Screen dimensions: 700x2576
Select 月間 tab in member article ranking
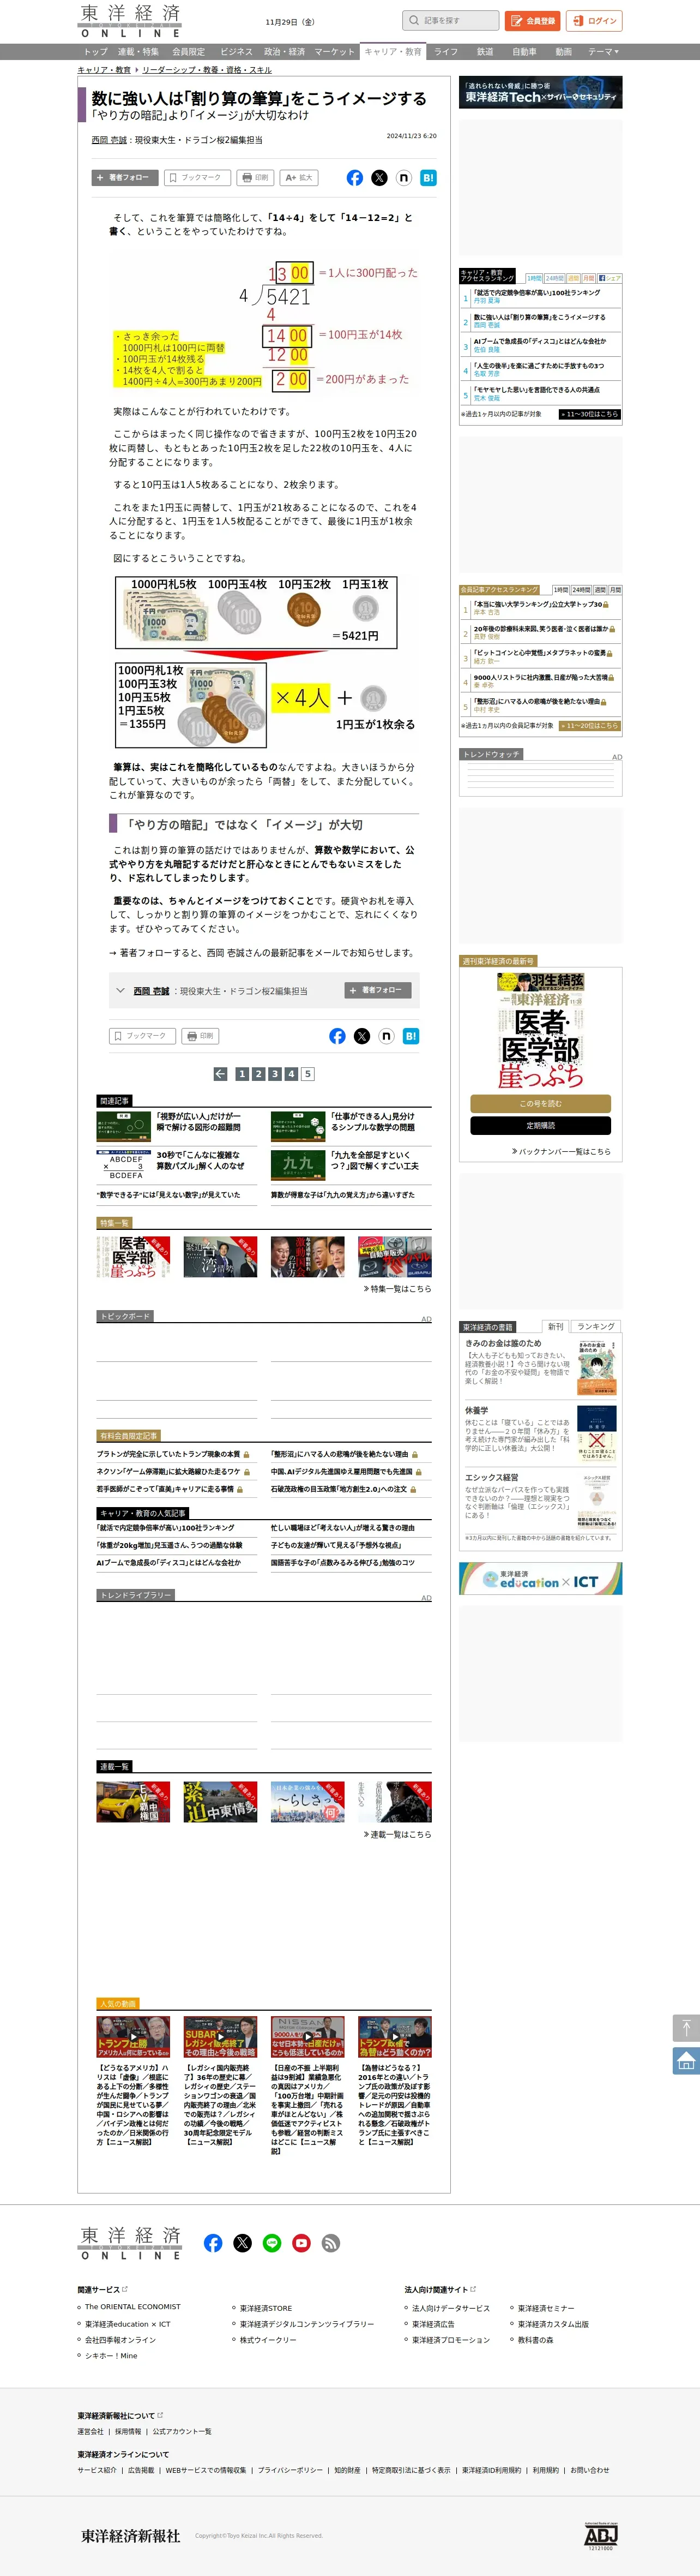click(615, 590)
